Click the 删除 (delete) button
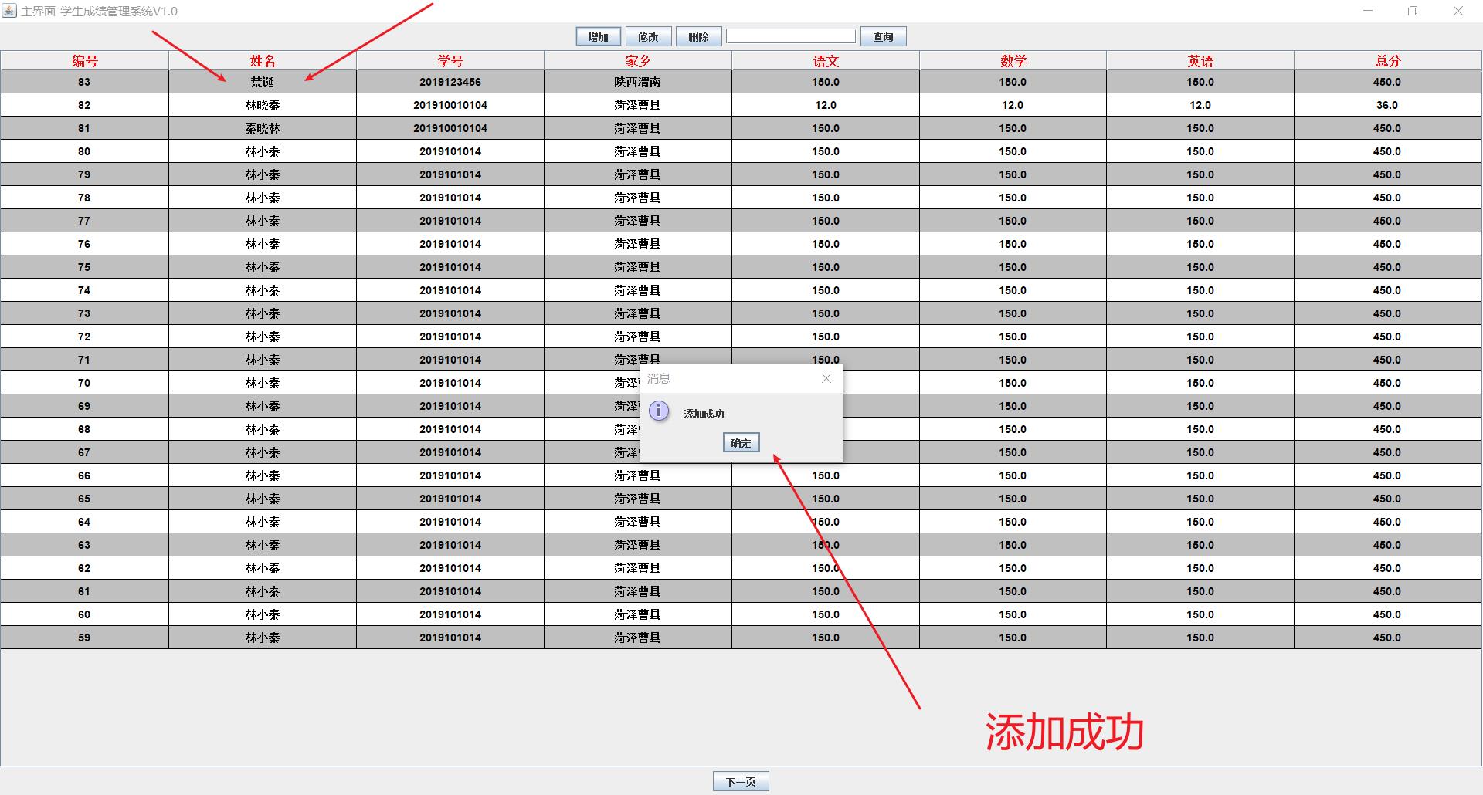Viewport: 1483px width, 795px height. (698, 37)
